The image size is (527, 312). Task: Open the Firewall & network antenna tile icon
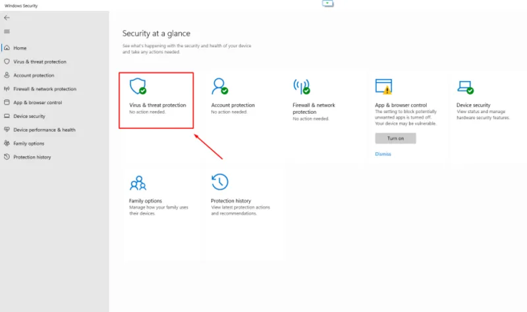point(302,86)
